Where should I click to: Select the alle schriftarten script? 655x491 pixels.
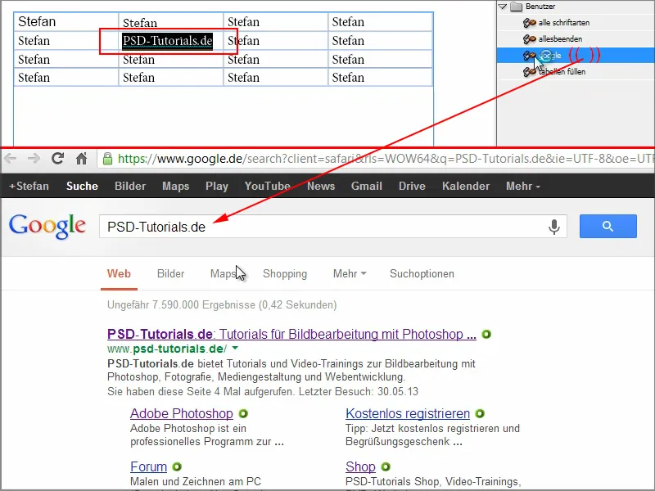(x=564, y=23)
